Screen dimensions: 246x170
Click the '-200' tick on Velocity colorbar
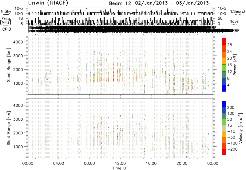coord(232,149)
